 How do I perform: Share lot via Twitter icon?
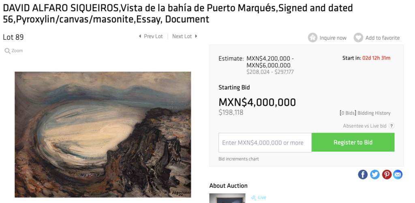coord(374,174)
